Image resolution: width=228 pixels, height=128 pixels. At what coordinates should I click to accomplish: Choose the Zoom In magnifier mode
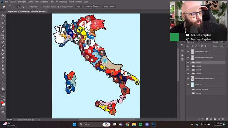click(x=18, y=7)
